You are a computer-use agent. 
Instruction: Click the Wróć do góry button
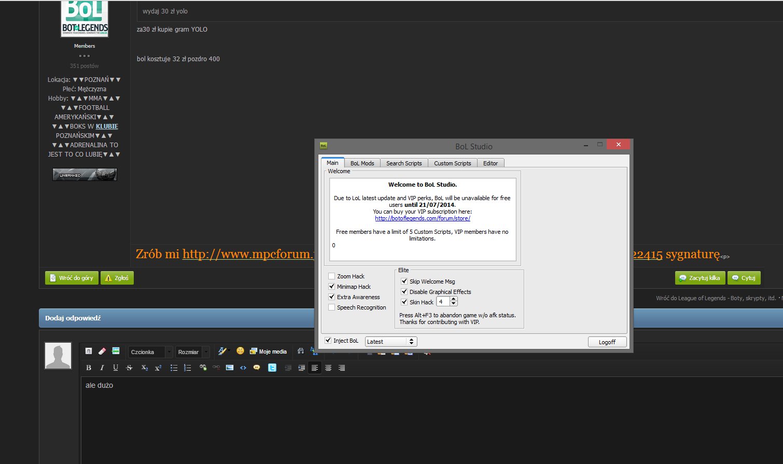coord(72,278)
